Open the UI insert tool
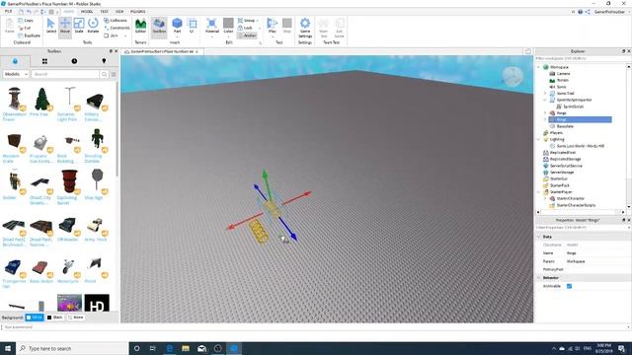 [x=192, y=26]
